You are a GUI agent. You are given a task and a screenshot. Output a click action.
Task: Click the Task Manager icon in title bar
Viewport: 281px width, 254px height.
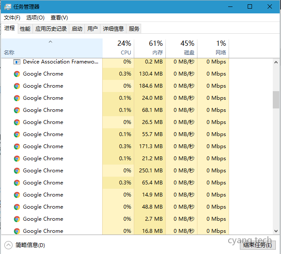(7, 6)
